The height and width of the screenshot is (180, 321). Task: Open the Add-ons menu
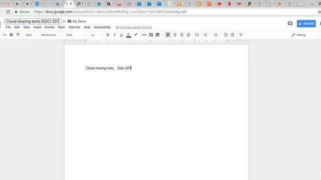pyautogui.click(x=74, y=27)
